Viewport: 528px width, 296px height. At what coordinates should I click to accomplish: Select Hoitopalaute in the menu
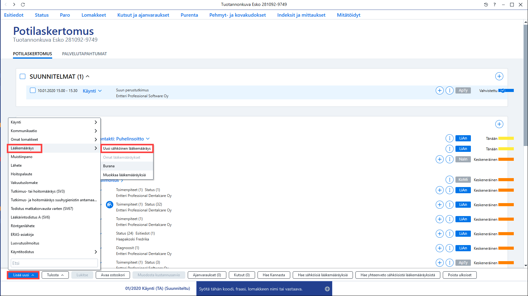[54, 174]
